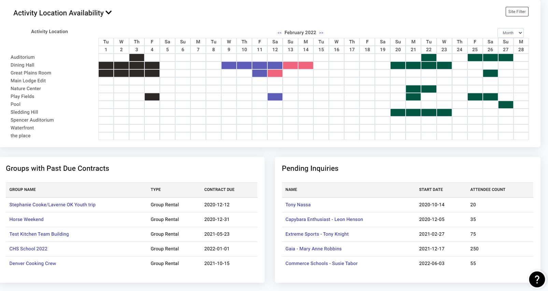Click the START DATE column header
This screenshot has height=291, width=548.
431,190
